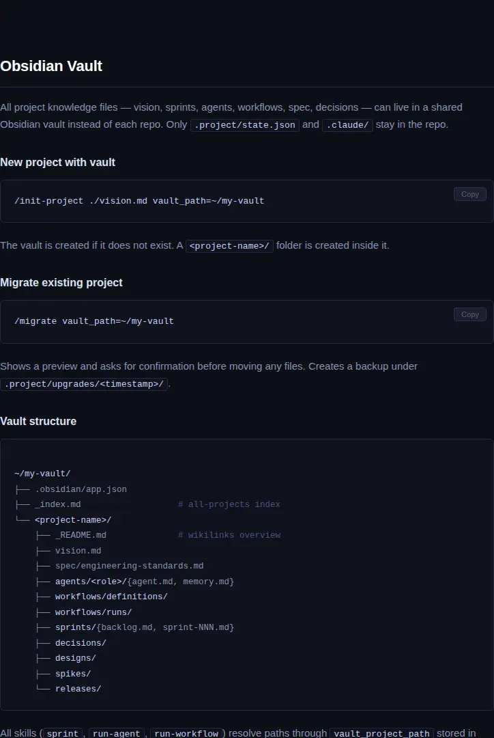Click the .project/state.json inline code
The width and height of the screenshot is (494, 738).
(x=244, y=125)
